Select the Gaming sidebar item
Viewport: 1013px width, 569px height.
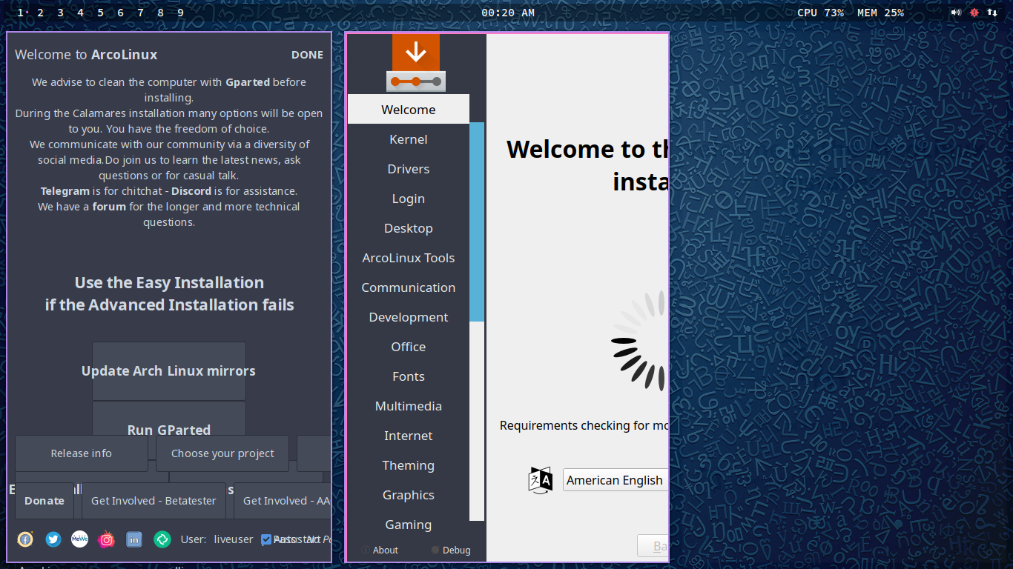[x=409, y=525]
